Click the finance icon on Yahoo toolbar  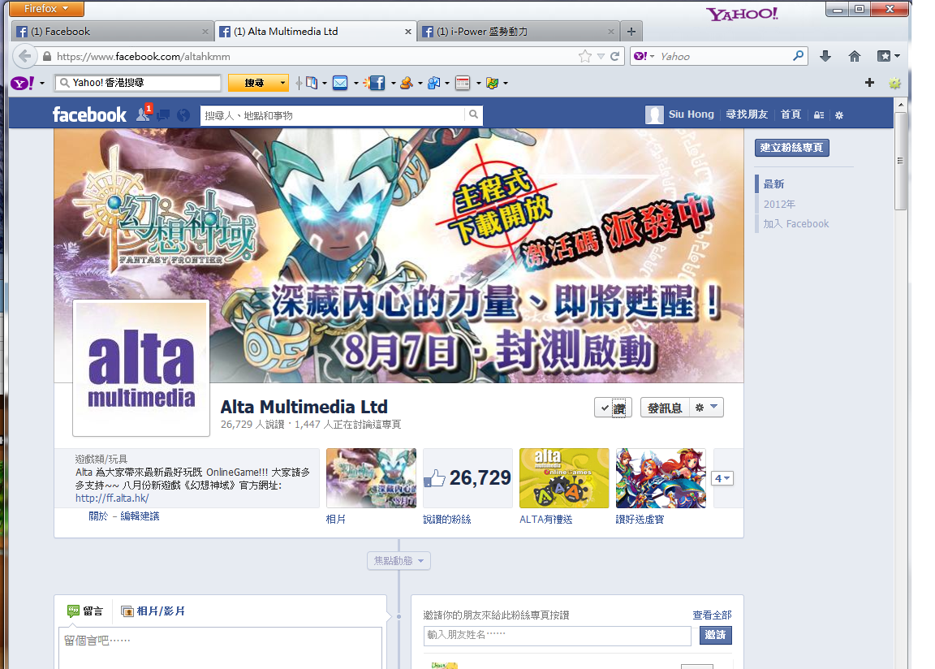(493, 83)
